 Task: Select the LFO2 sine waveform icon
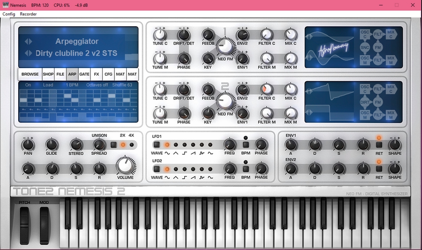(167, 178)
